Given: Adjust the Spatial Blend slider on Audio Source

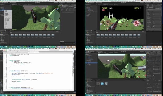Looking at the screenshot, I should (156, 86).
